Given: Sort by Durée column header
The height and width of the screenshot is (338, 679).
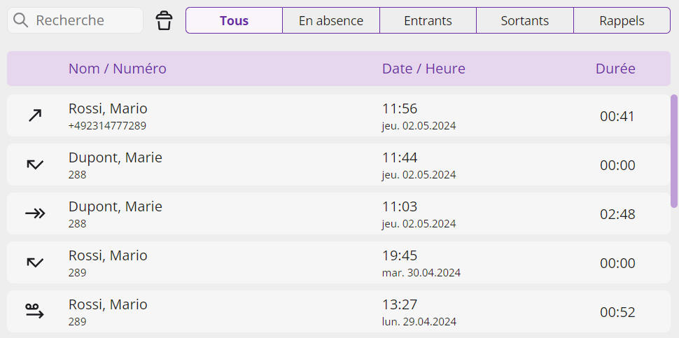Looking at the screenshot, I should (x=615, y=69).
